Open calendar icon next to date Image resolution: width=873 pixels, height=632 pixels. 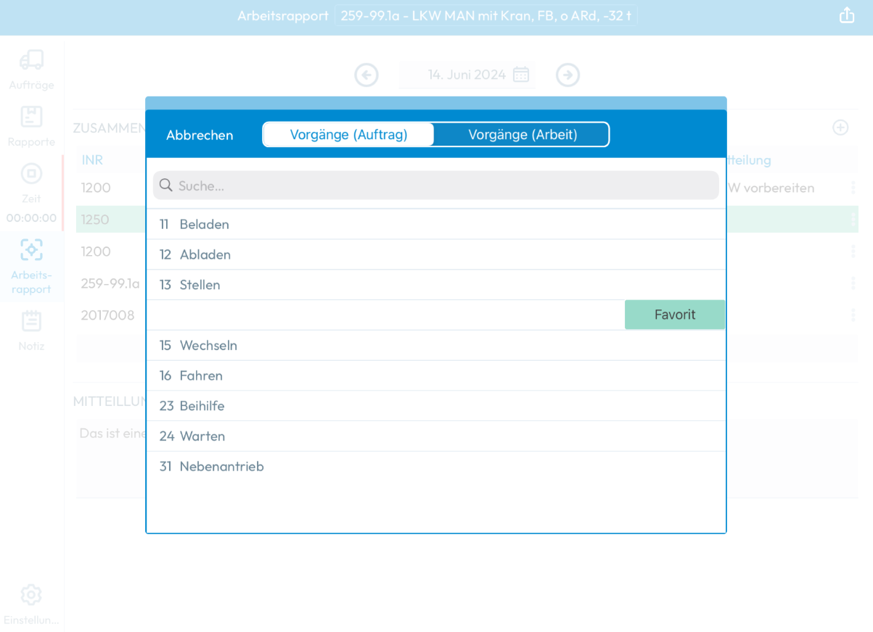coord(521,75)
